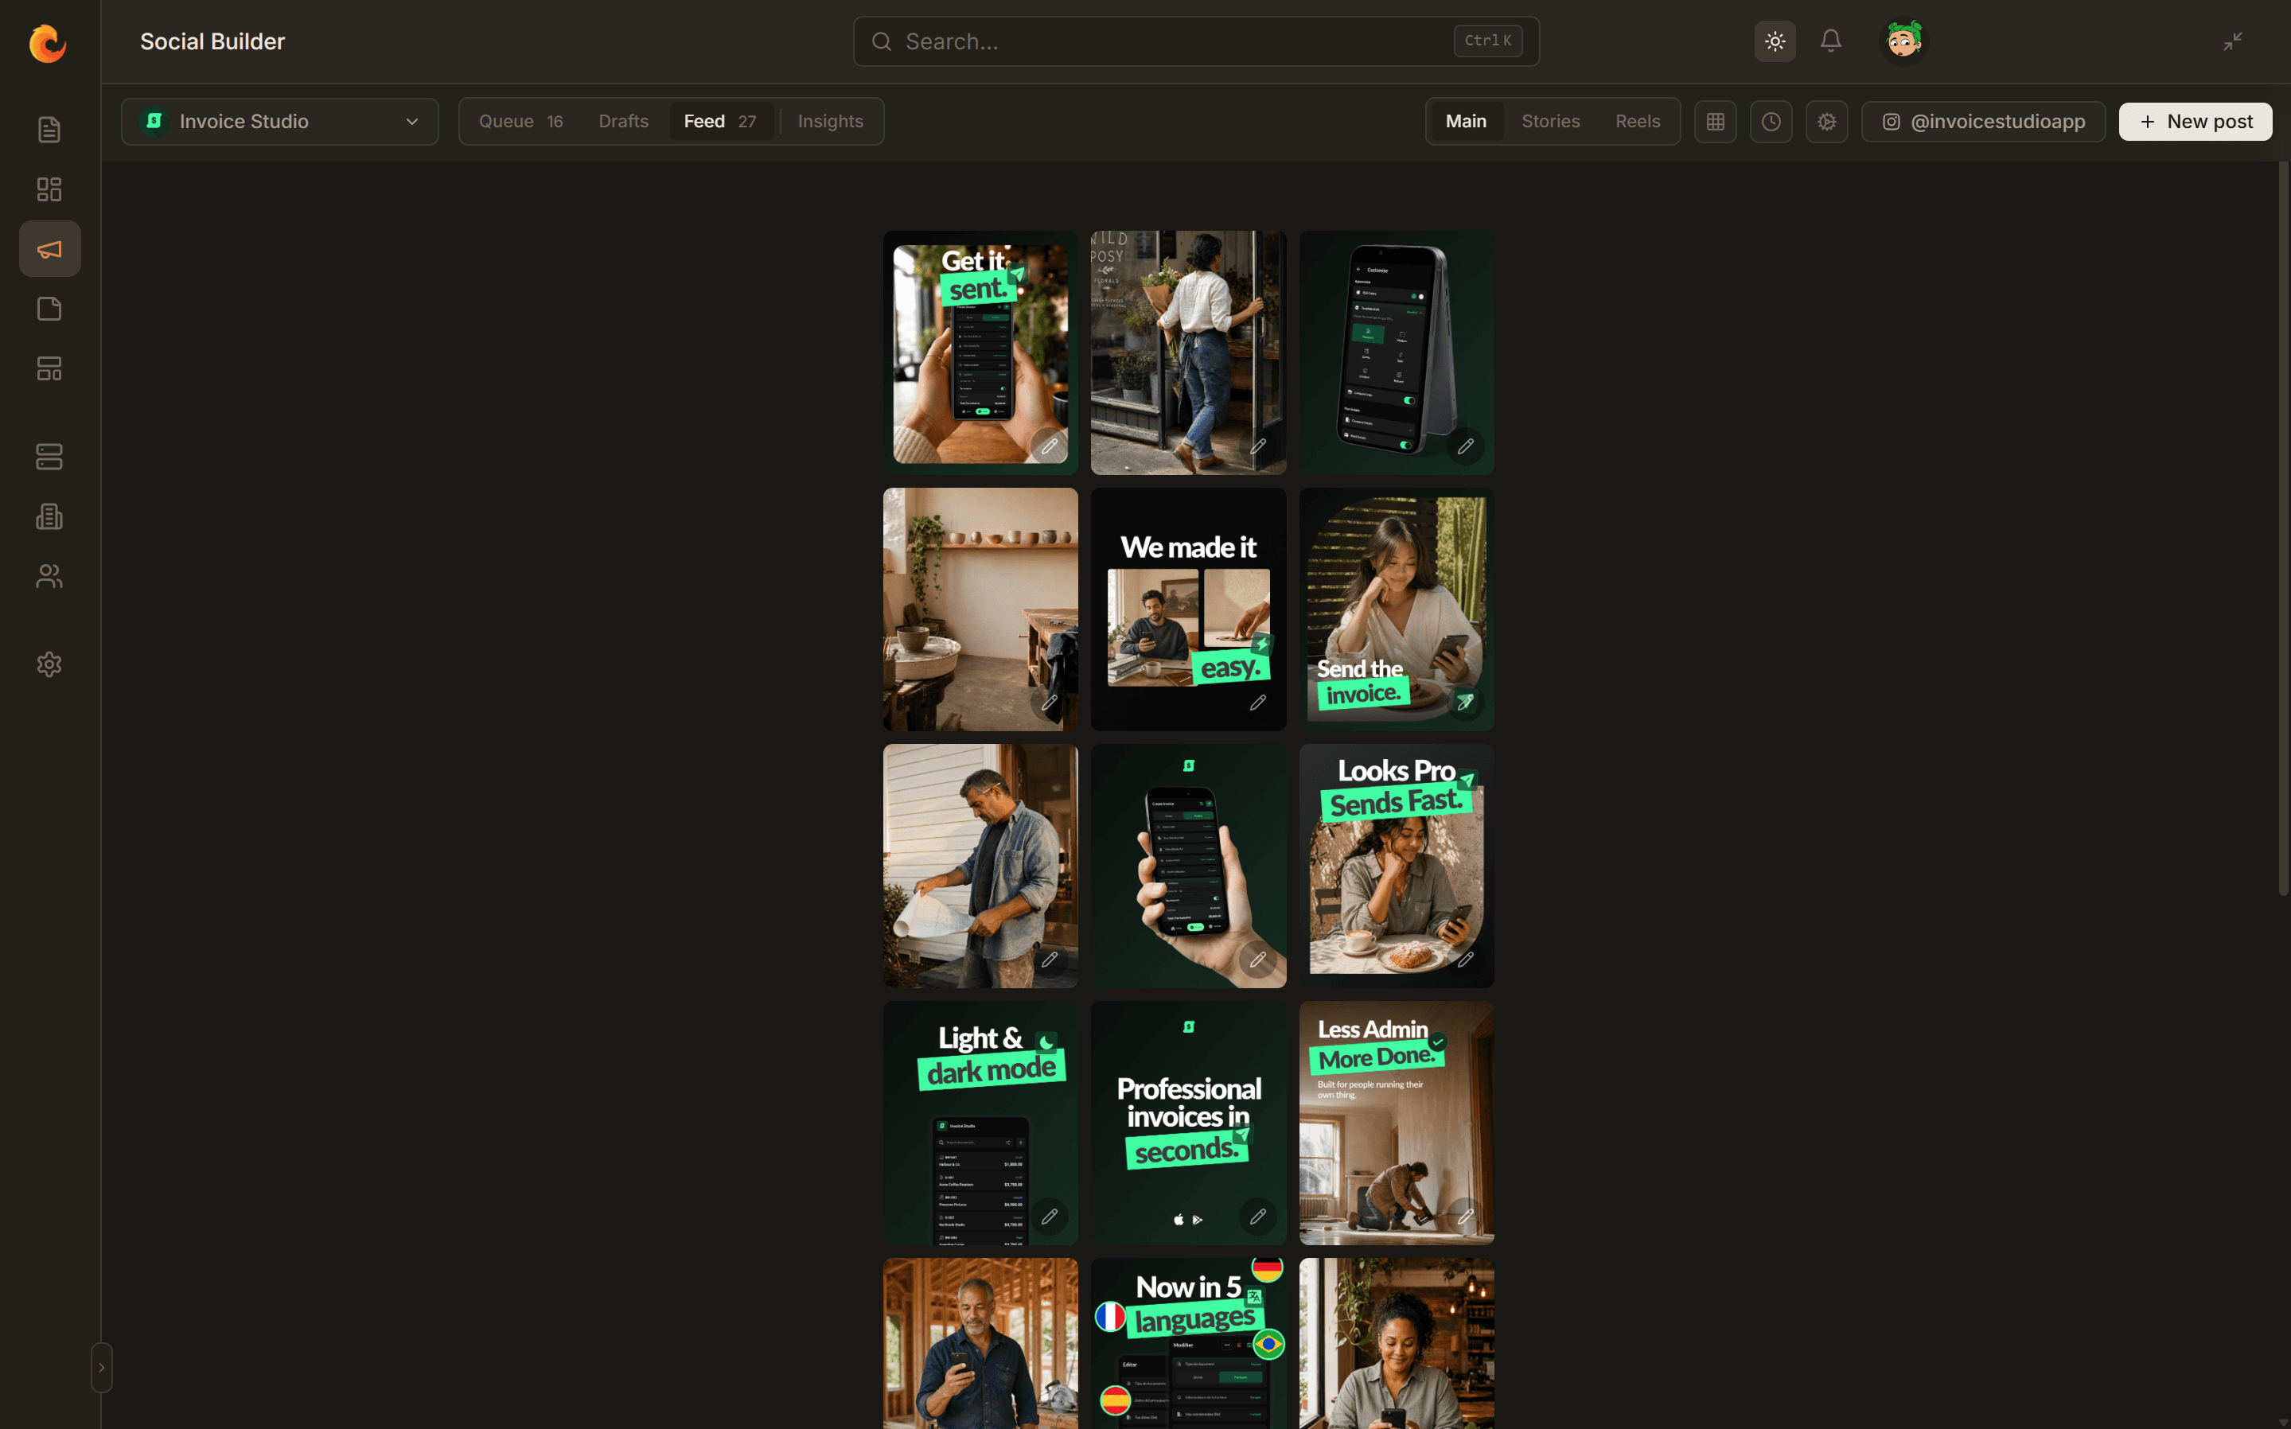
Task: Click the notifications bell icon
Action: pyautogui.click(x=1831, y=41)
